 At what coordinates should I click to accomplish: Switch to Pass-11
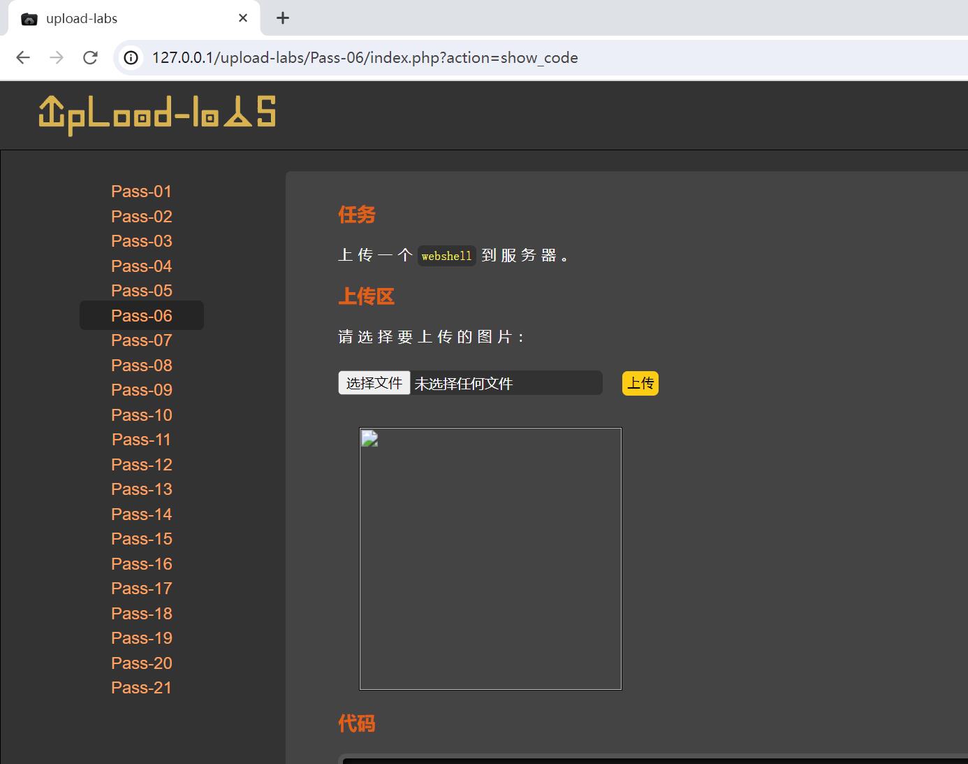tap(141, 440)
